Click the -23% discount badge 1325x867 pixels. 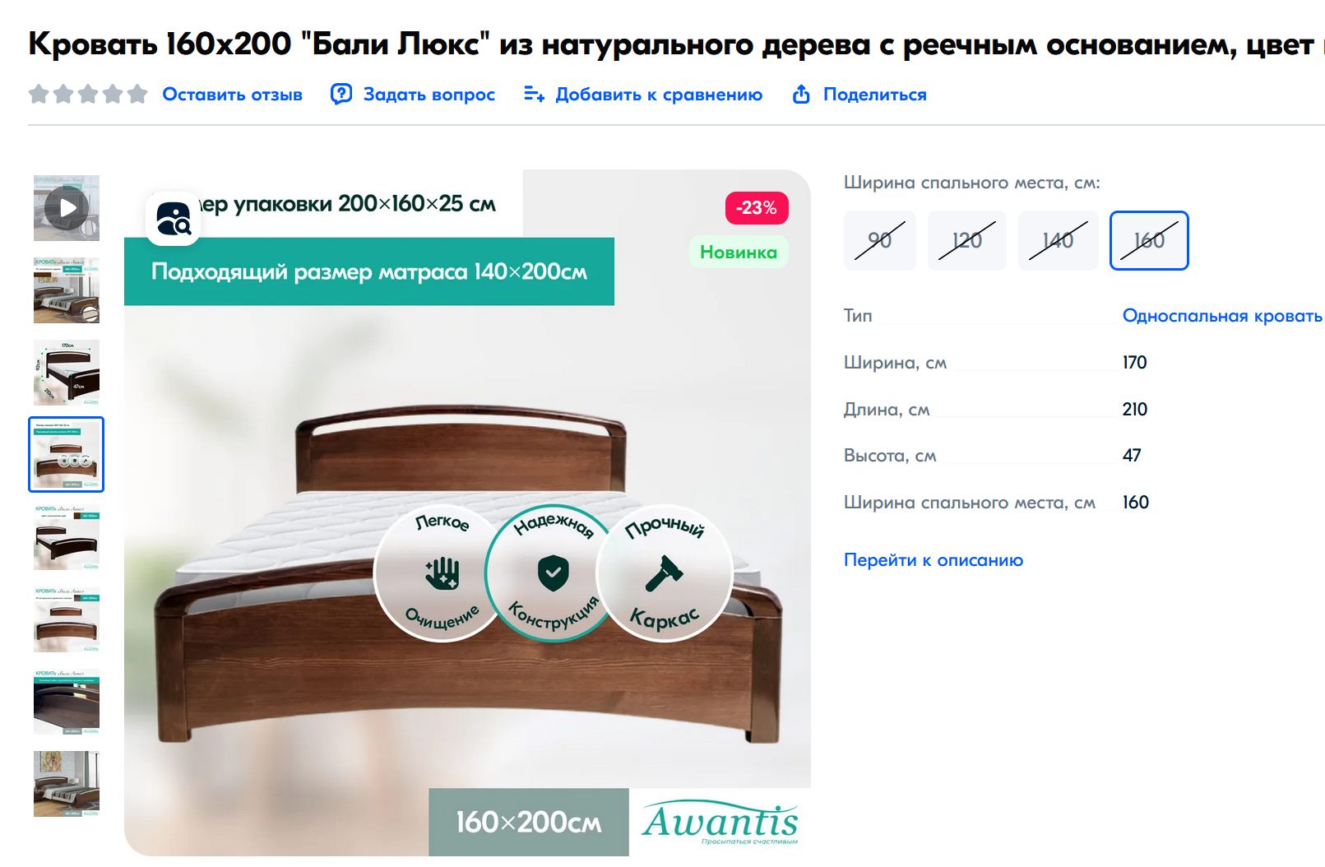757,208
